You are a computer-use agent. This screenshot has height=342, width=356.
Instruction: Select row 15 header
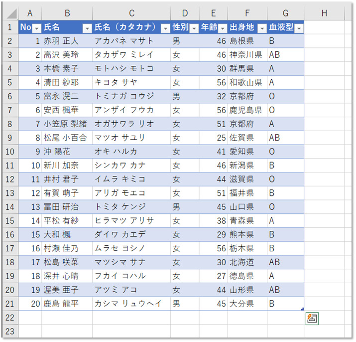click(x=10, y=221)
